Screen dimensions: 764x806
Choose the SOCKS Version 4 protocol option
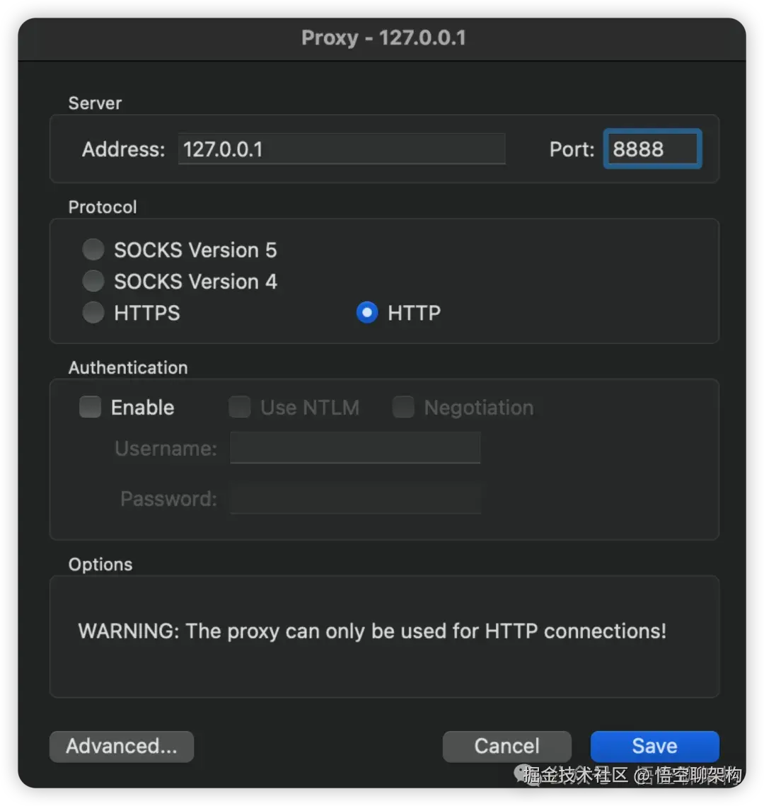[x=93, y=282]
